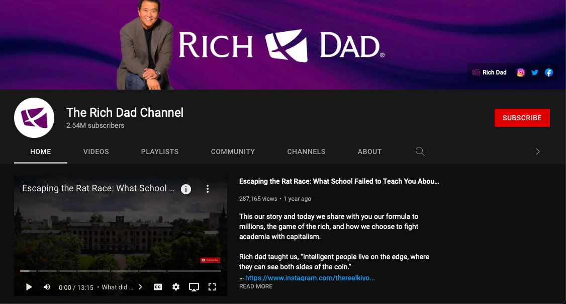This screenshot has height=304, width=566.
Task: Open the Rich Dad website banner link
Action: pos(490,72)
